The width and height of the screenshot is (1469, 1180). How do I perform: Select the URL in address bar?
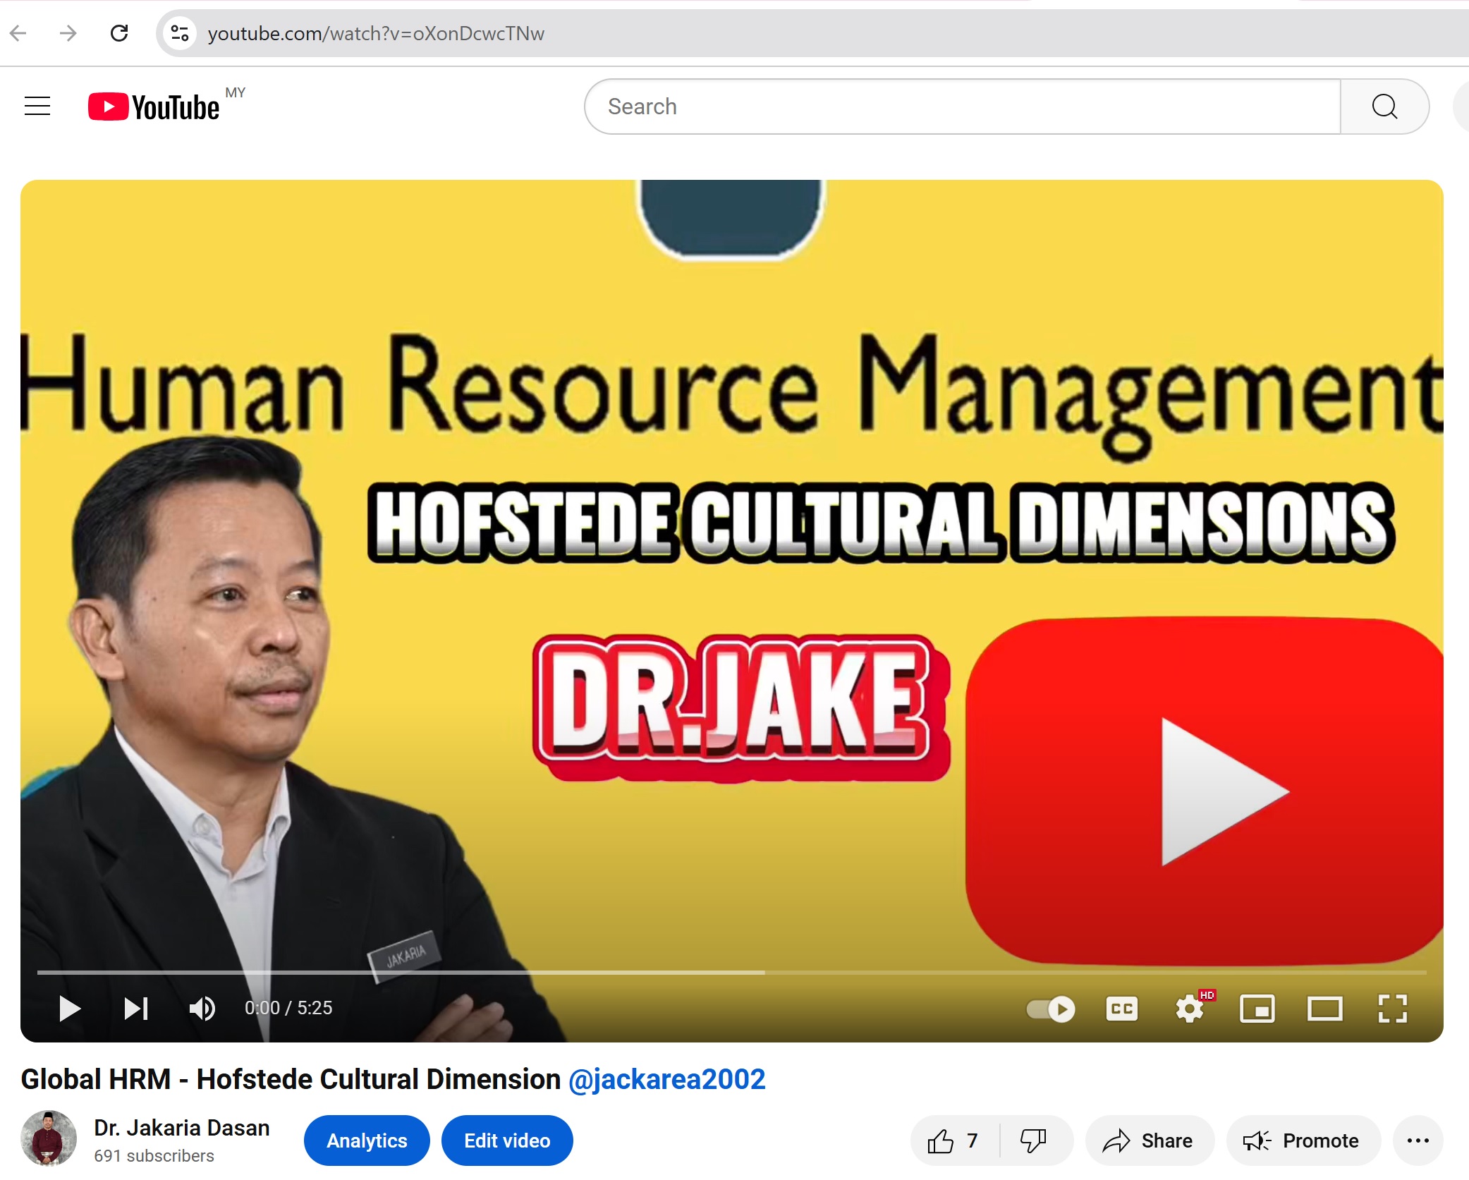(x=376, y=34)
